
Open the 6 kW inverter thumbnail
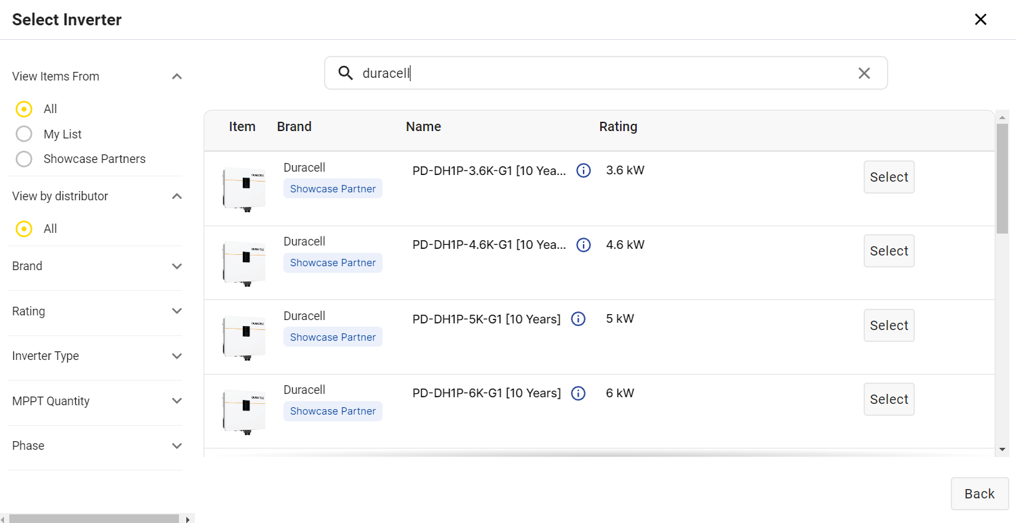pos(244,412)
